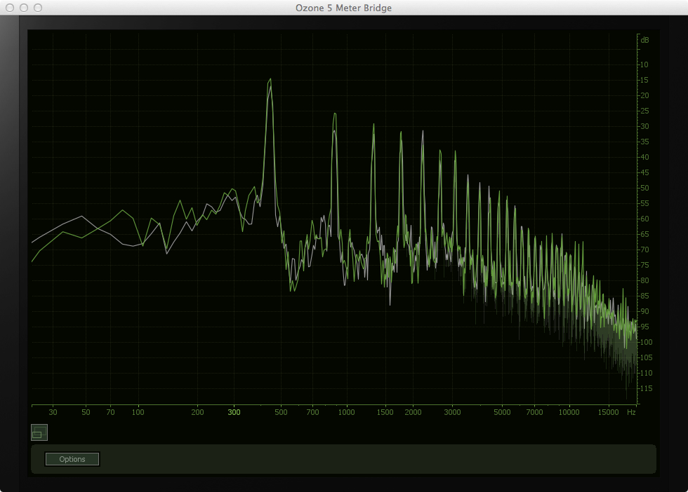The width and height of the screenshot is (688, 492).
Task: Click the 500 Hz frequency label
Action: 281,412
